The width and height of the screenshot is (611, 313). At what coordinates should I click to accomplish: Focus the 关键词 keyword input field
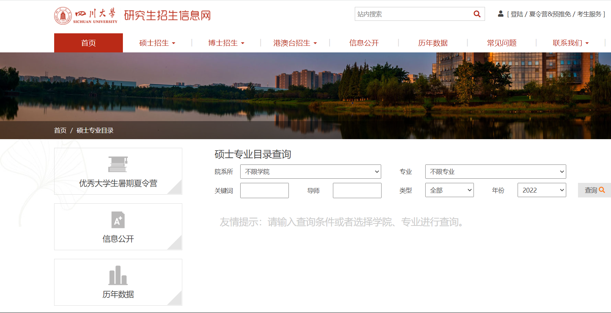[x=264, y=191]
